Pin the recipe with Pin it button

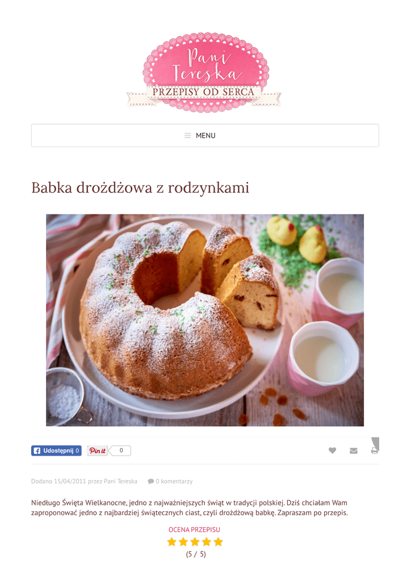point(97,451)
